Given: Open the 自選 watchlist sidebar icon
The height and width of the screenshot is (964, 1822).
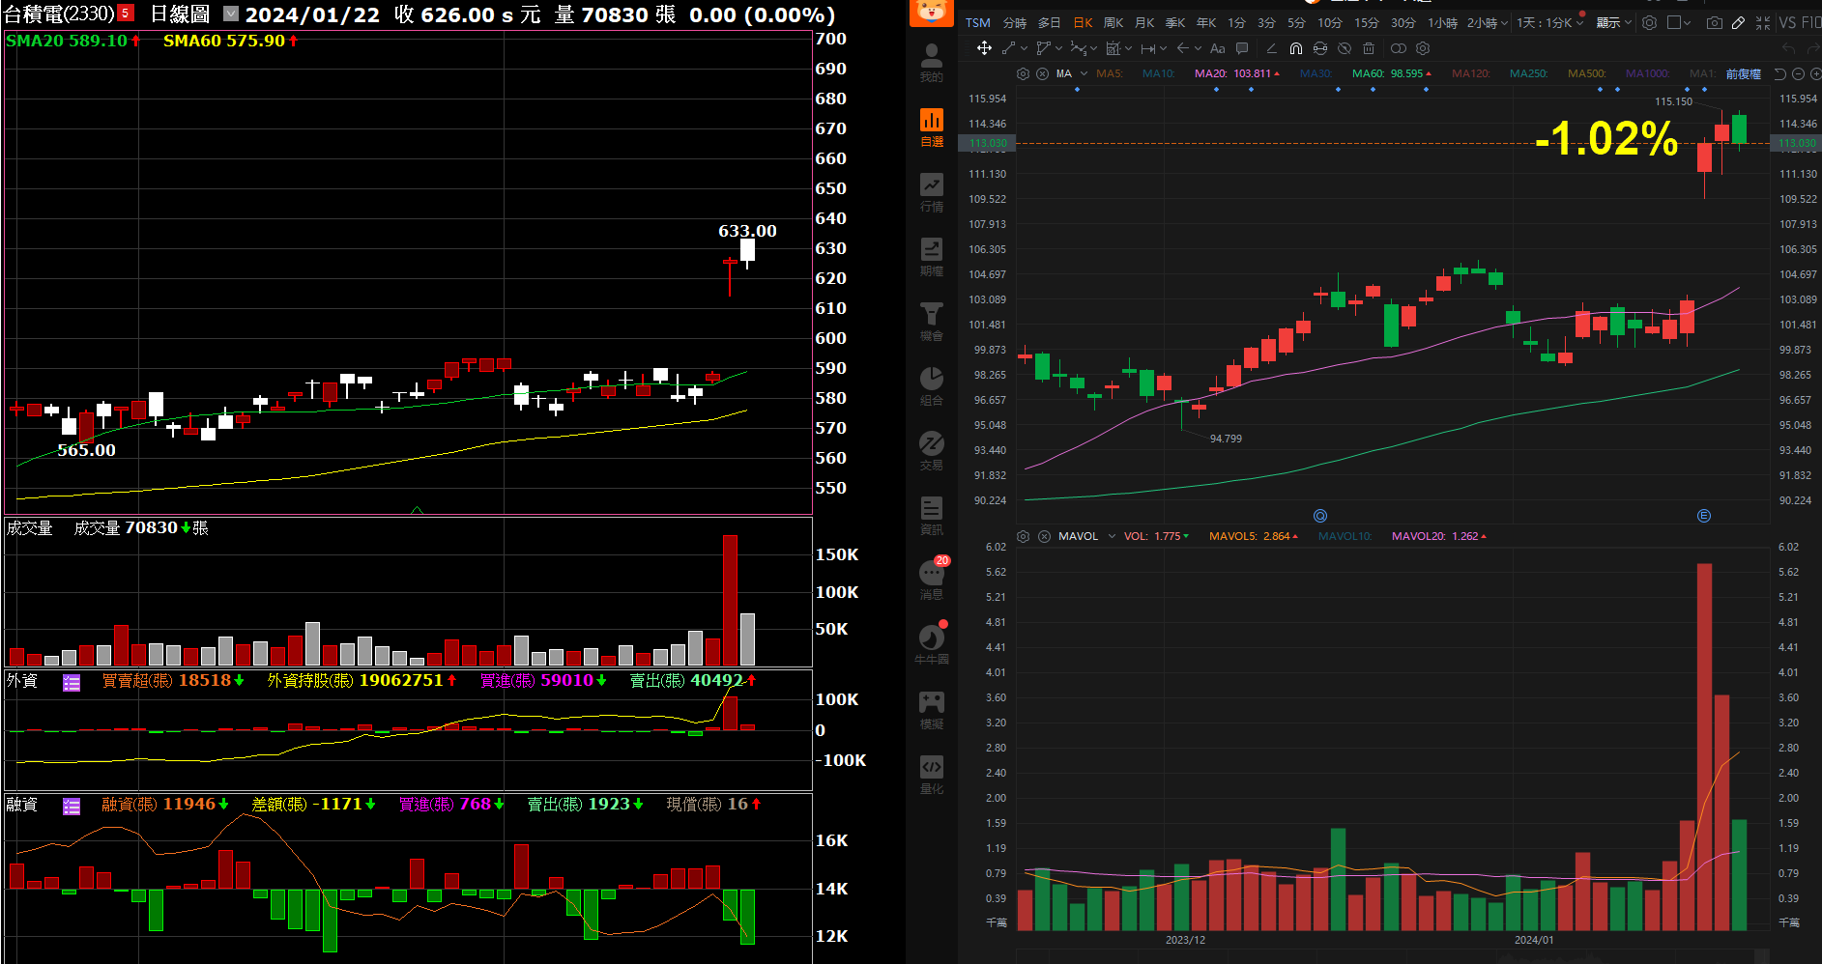Looking at the screenshot, I should tap(932, 128).
